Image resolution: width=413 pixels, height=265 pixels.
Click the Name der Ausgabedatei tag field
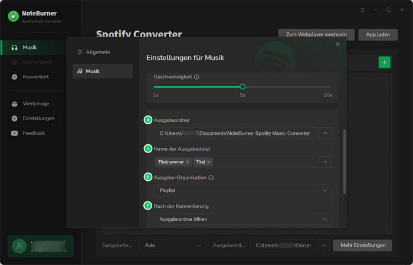[x=236, y=162]
